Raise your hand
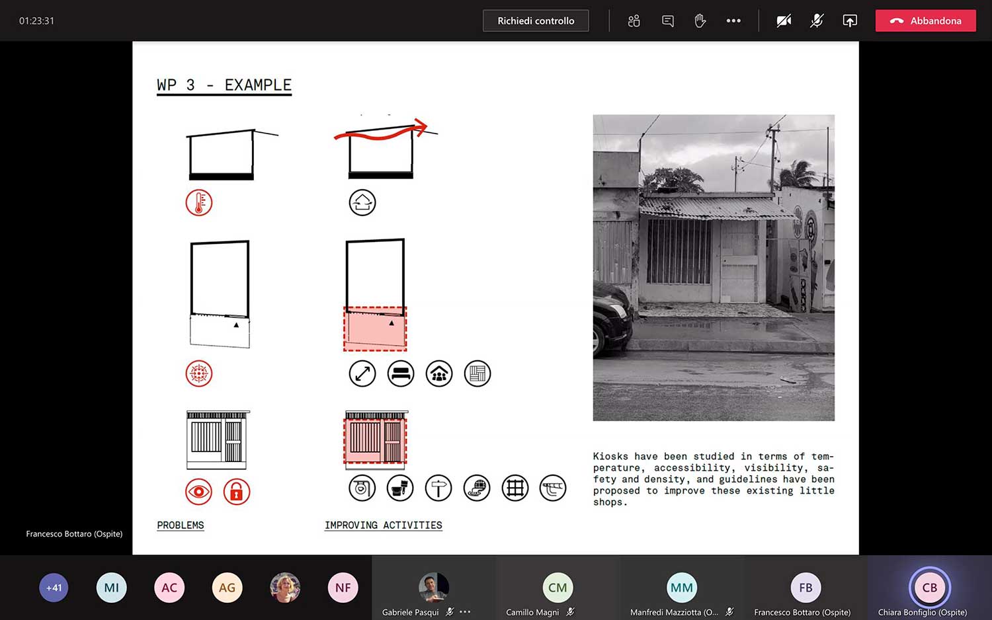992x620 pixels. click(x=700, y=20)
